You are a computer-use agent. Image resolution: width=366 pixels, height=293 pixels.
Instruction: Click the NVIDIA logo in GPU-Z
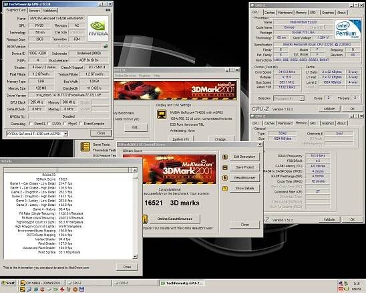coord(98,29)
